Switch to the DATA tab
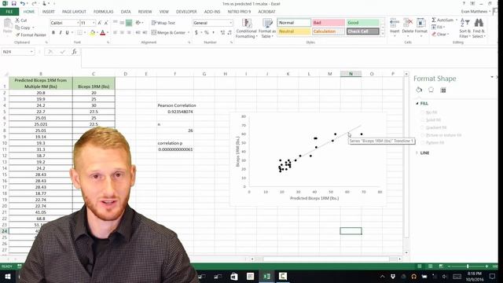Image resolution: width=503 pixels, height=283 pixels. (126, 12)
